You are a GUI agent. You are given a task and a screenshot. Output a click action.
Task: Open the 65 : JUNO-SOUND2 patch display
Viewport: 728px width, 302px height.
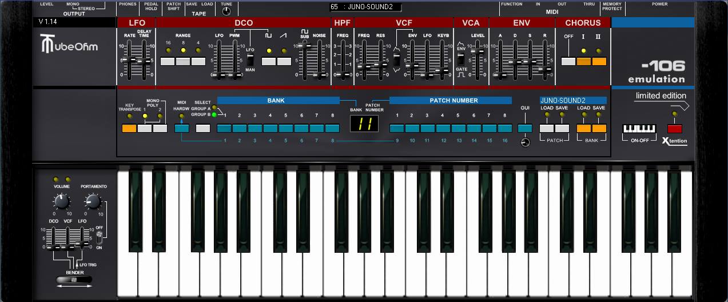point(365,7)
